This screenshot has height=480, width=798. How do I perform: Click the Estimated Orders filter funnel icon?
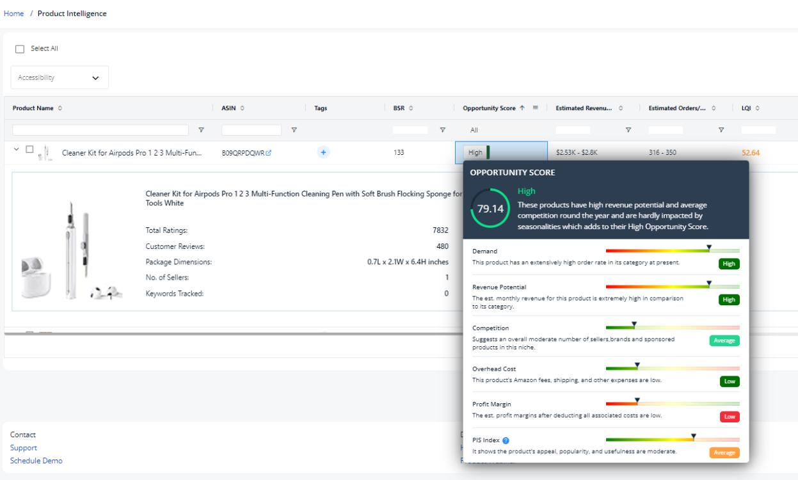tap(721, 131)
